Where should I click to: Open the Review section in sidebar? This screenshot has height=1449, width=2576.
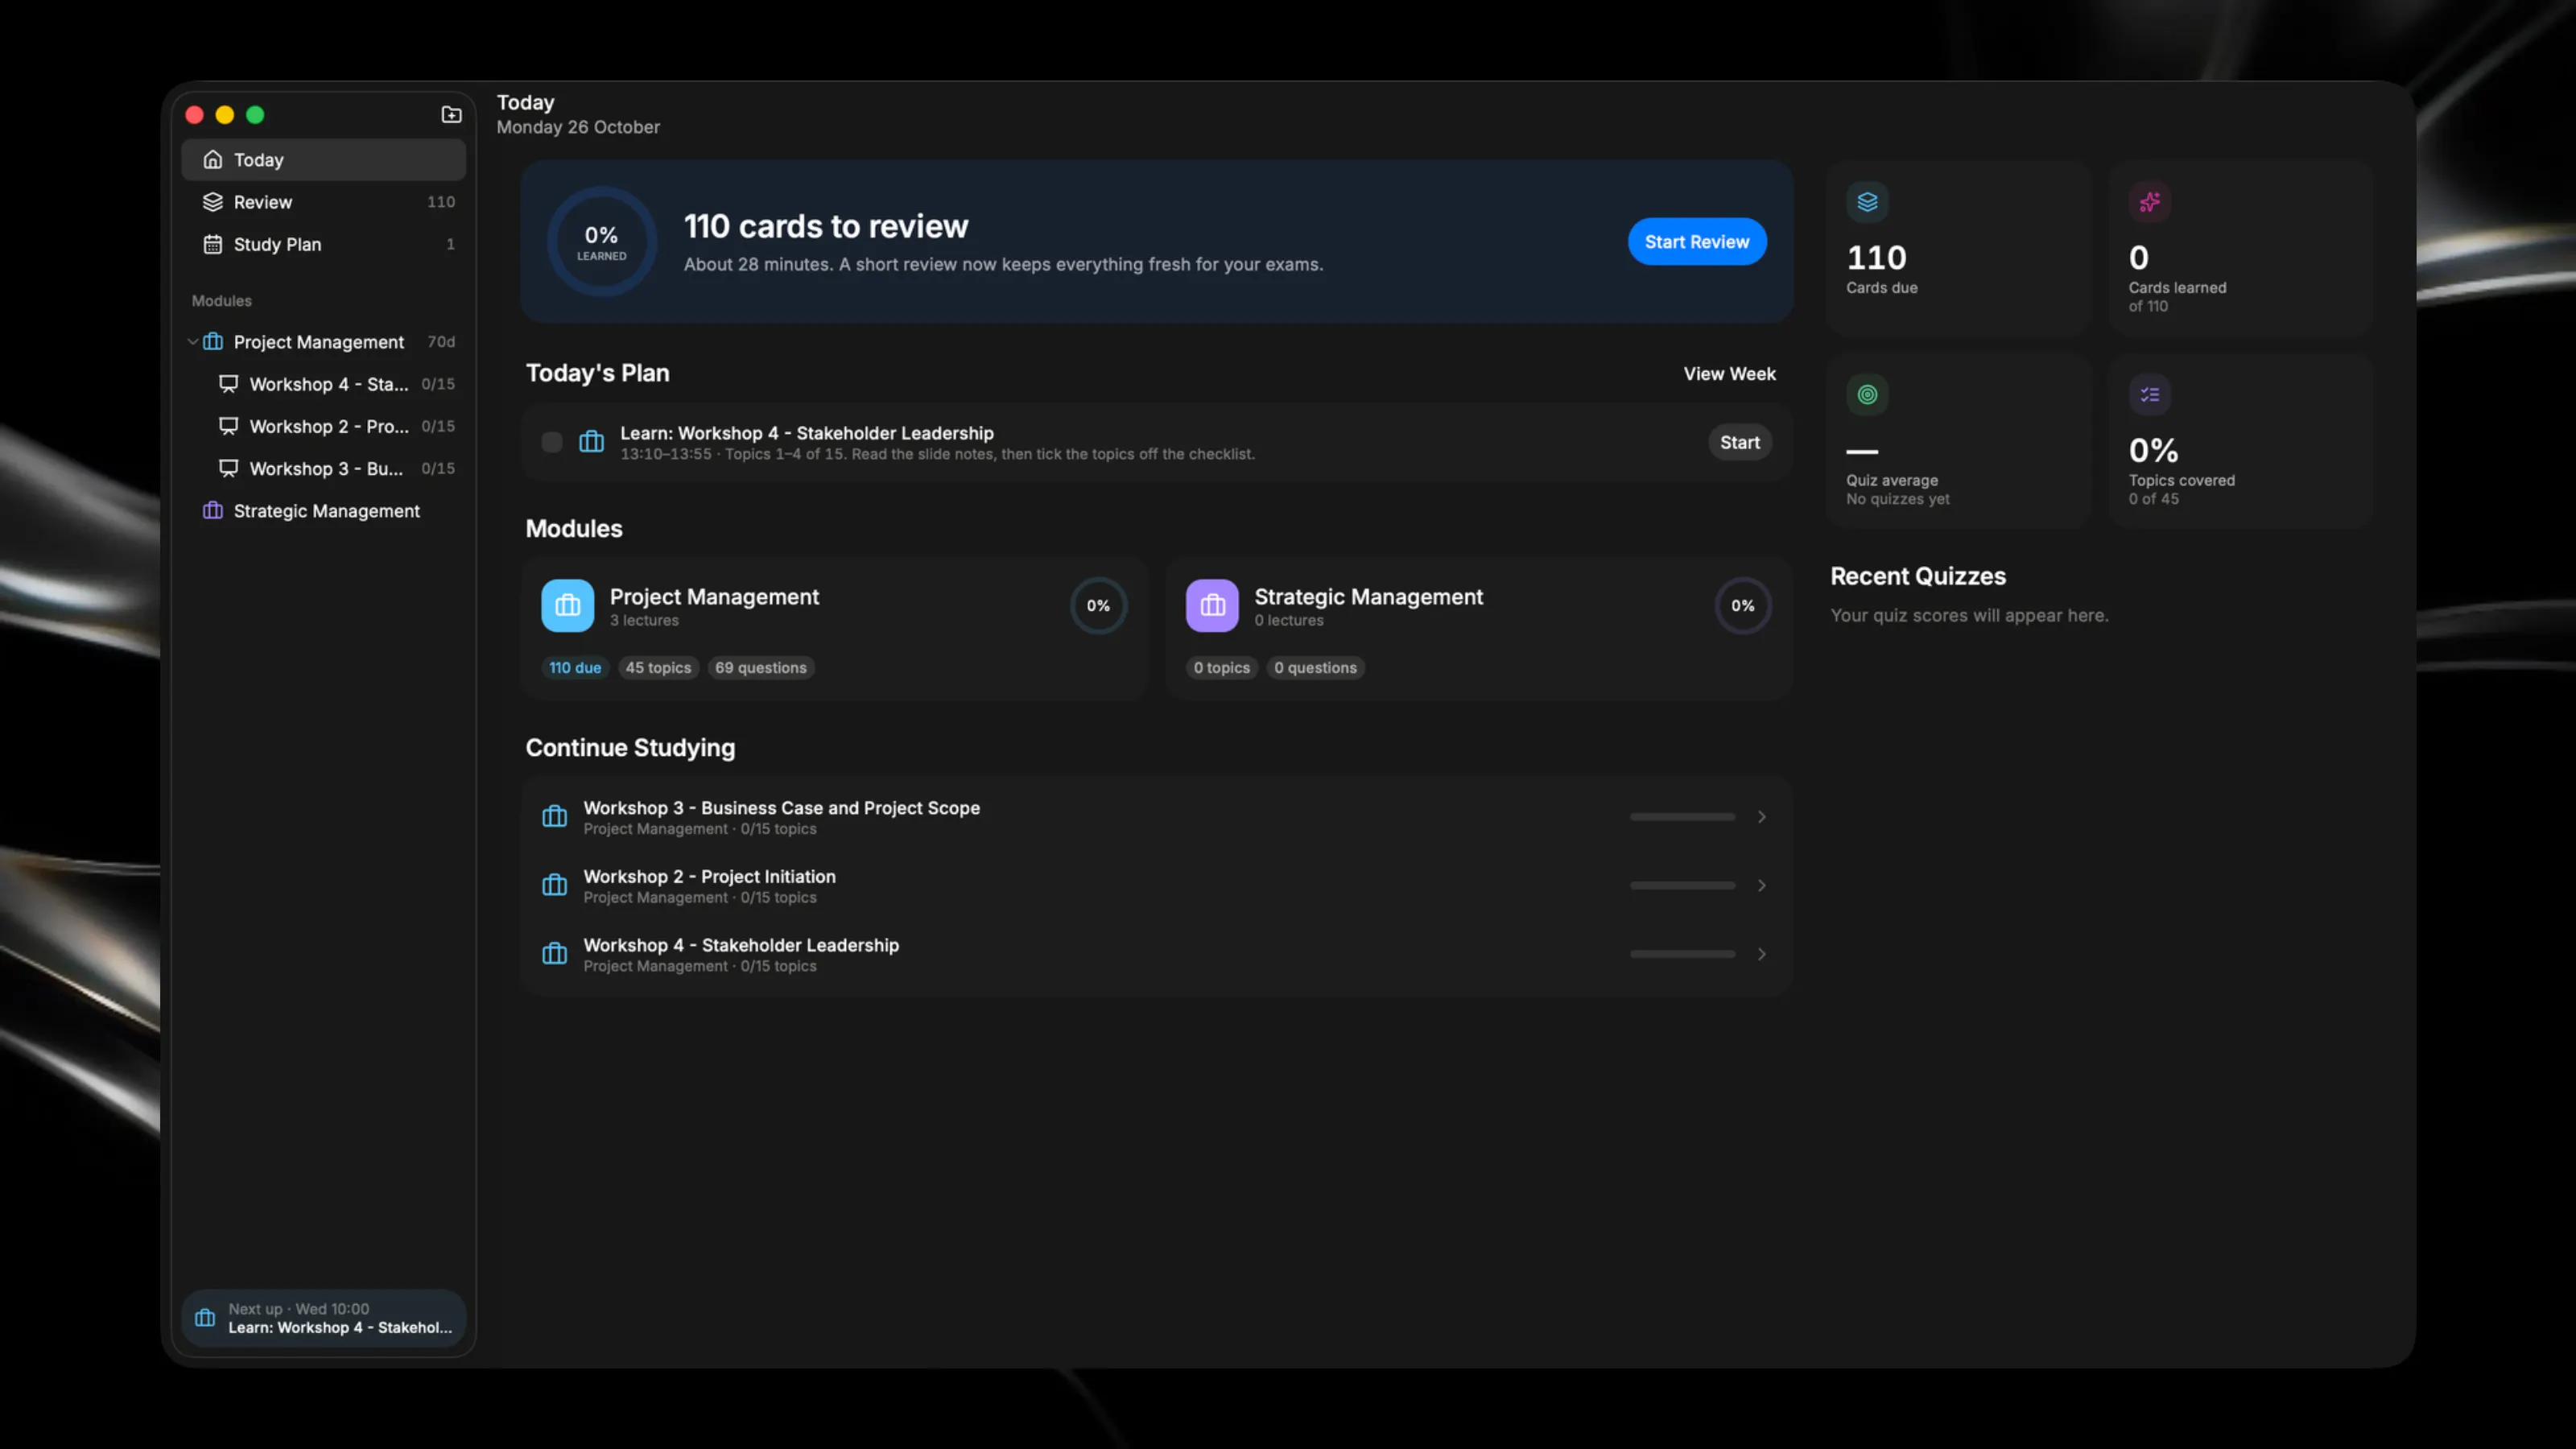pos(323,202)
